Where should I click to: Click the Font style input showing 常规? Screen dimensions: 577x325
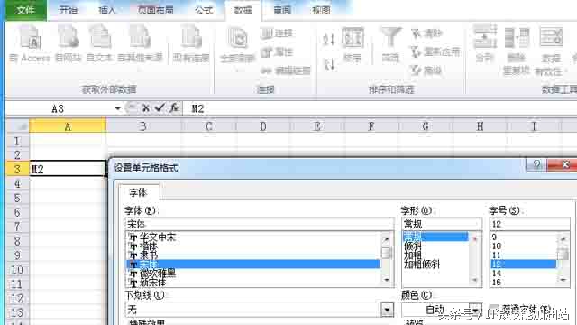coord(442,224)
